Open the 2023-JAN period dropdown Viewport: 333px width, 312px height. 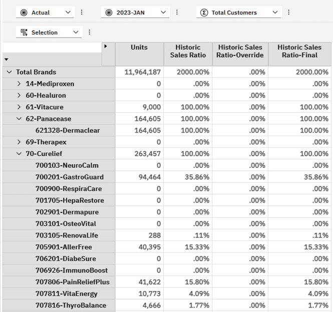[135, 13]
